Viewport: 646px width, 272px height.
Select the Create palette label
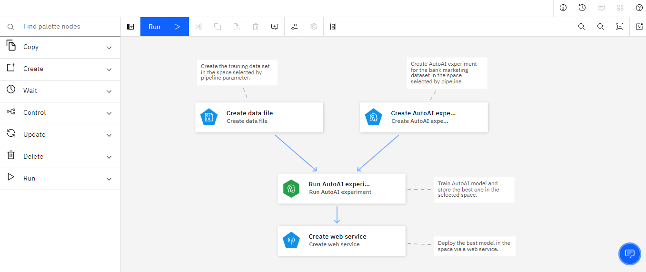(x=33, y=69)
